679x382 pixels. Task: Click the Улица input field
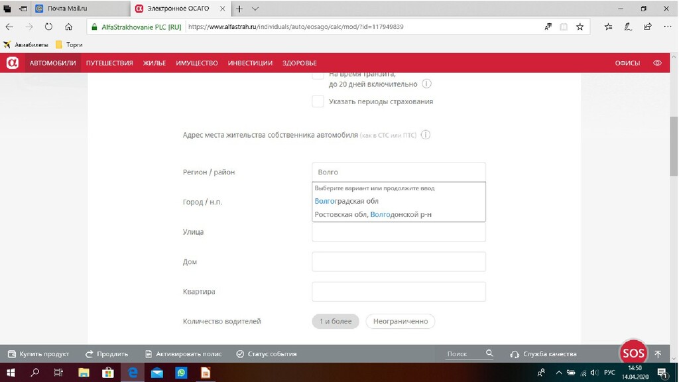[x=399, y=232]
